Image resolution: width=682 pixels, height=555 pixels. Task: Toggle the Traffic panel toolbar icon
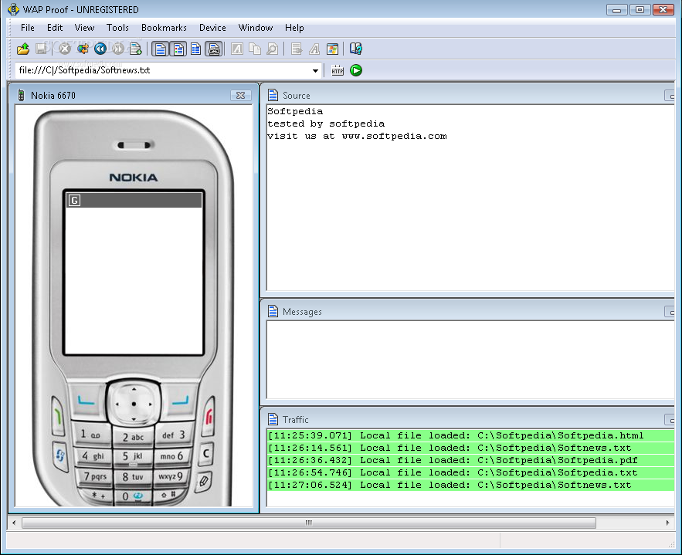point(214,49)
